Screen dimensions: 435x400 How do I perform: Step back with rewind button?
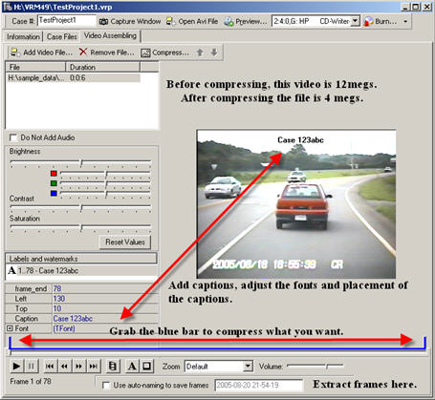click(x=64, y=367)
